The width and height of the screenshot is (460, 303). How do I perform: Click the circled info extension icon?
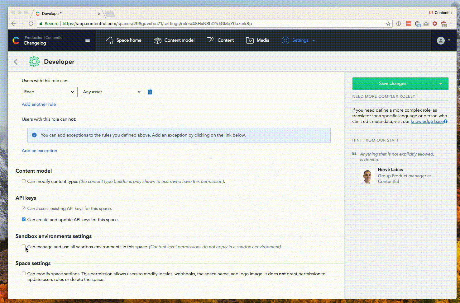pos(399,24)
